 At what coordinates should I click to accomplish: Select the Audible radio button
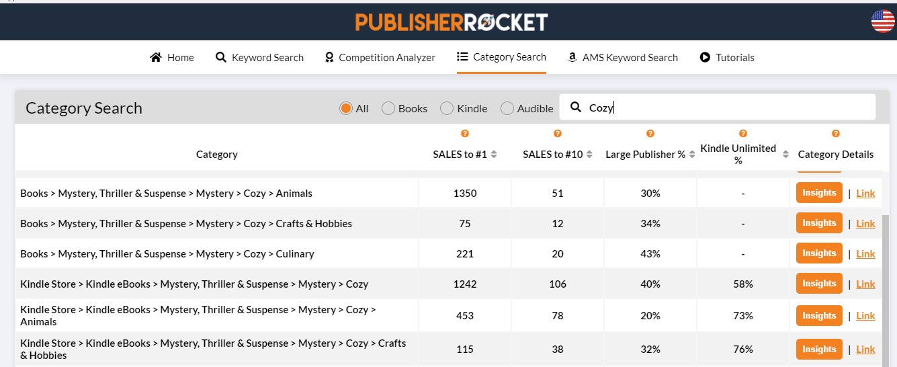coord(507,108)
